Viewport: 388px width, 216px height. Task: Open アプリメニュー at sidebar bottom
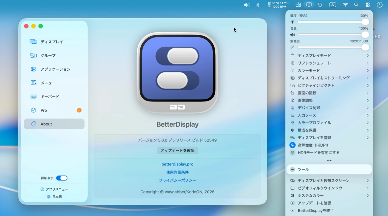pyautogui.click(x=54, y=189)
